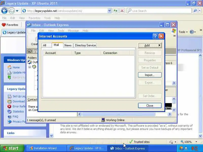Click the Back arrow in Internet Explorer
Screen dimensions: 203x152
pyautogui.click(x=4, y=11)
